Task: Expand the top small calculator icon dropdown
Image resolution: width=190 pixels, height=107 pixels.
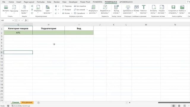Action: click(58, 6)
